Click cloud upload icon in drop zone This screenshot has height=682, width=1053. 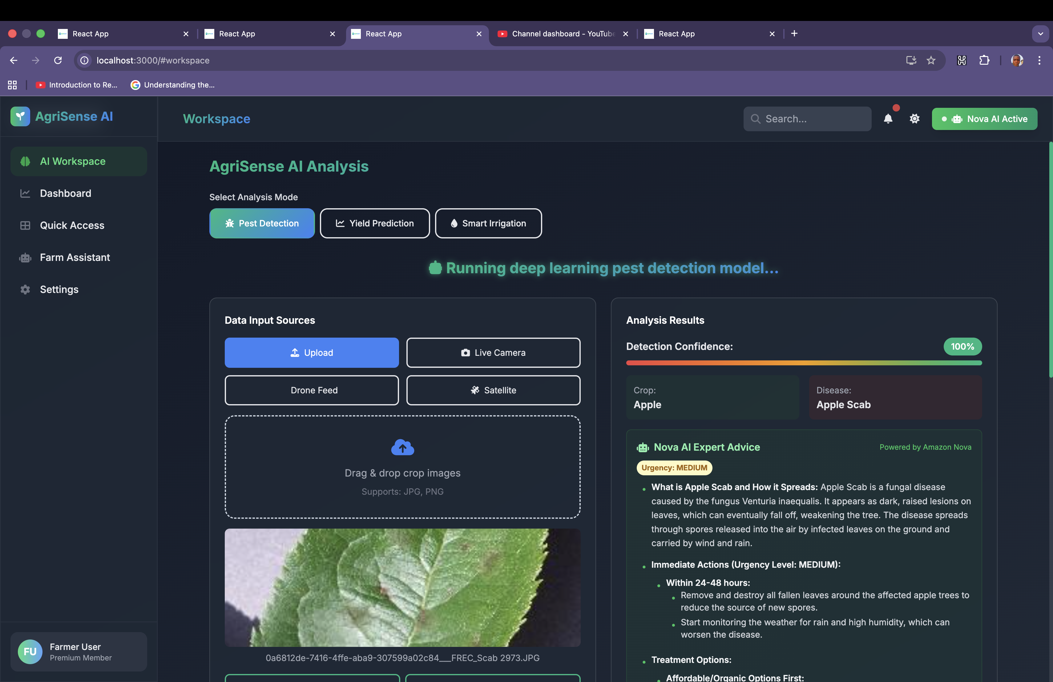(402, 448)
